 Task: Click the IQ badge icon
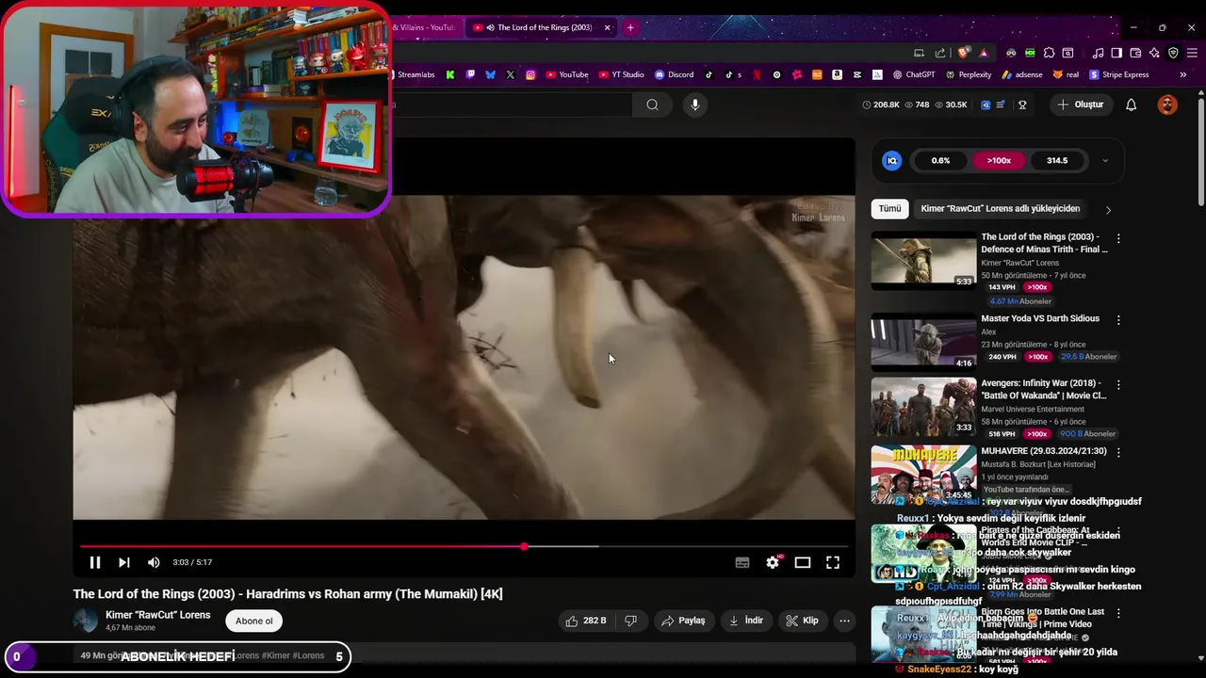click(891, 161)
